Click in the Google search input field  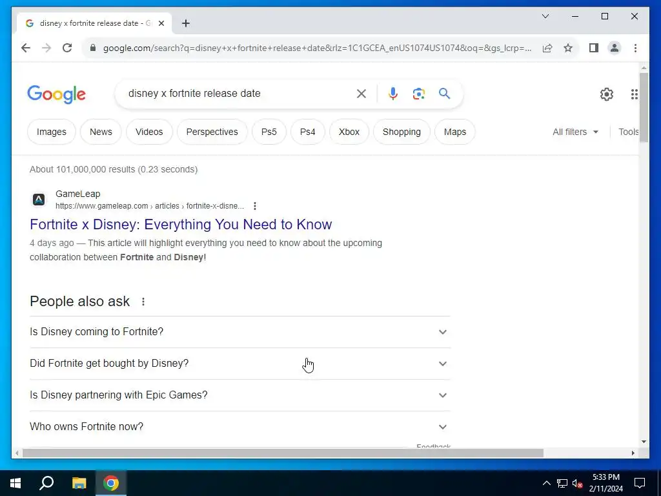coord(238,94)
